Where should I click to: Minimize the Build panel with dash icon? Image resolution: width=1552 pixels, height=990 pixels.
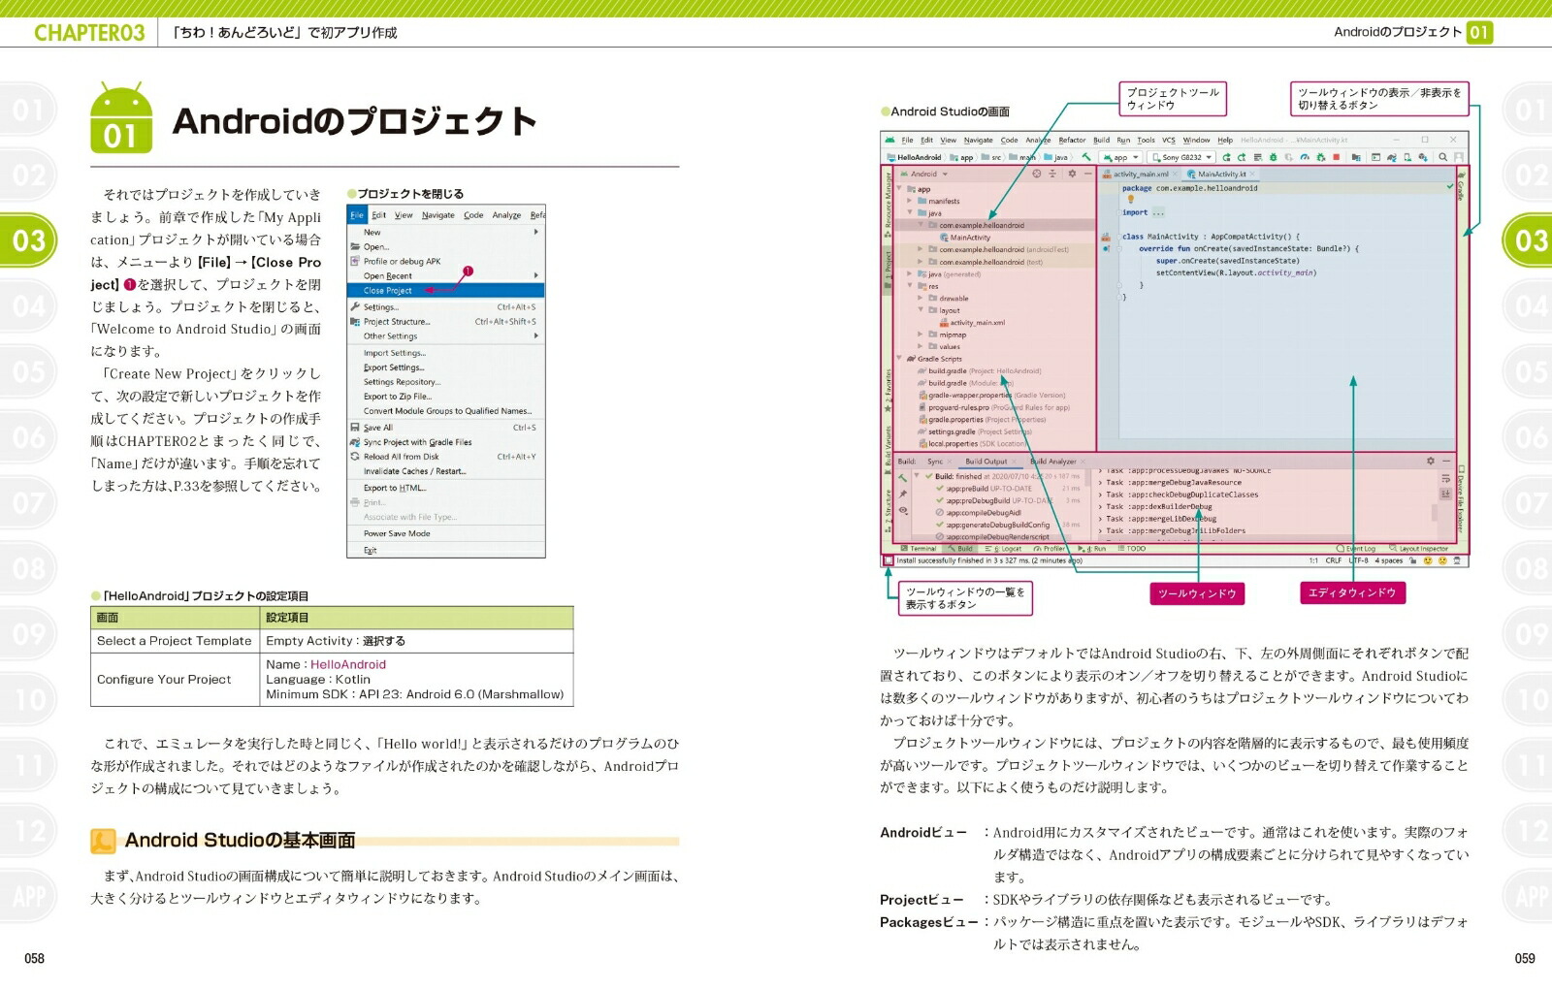[x=1445, y=461]
